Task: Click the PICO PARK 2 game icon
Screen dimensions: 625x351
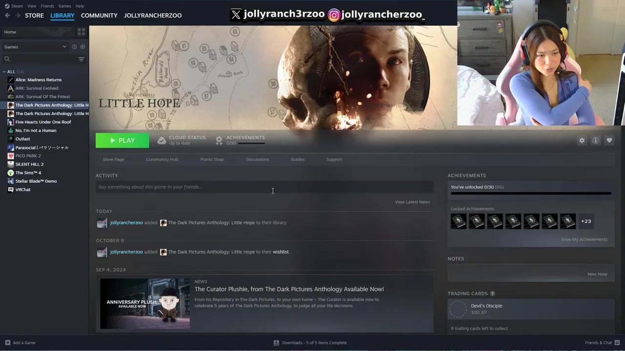Action: point(11,156)
